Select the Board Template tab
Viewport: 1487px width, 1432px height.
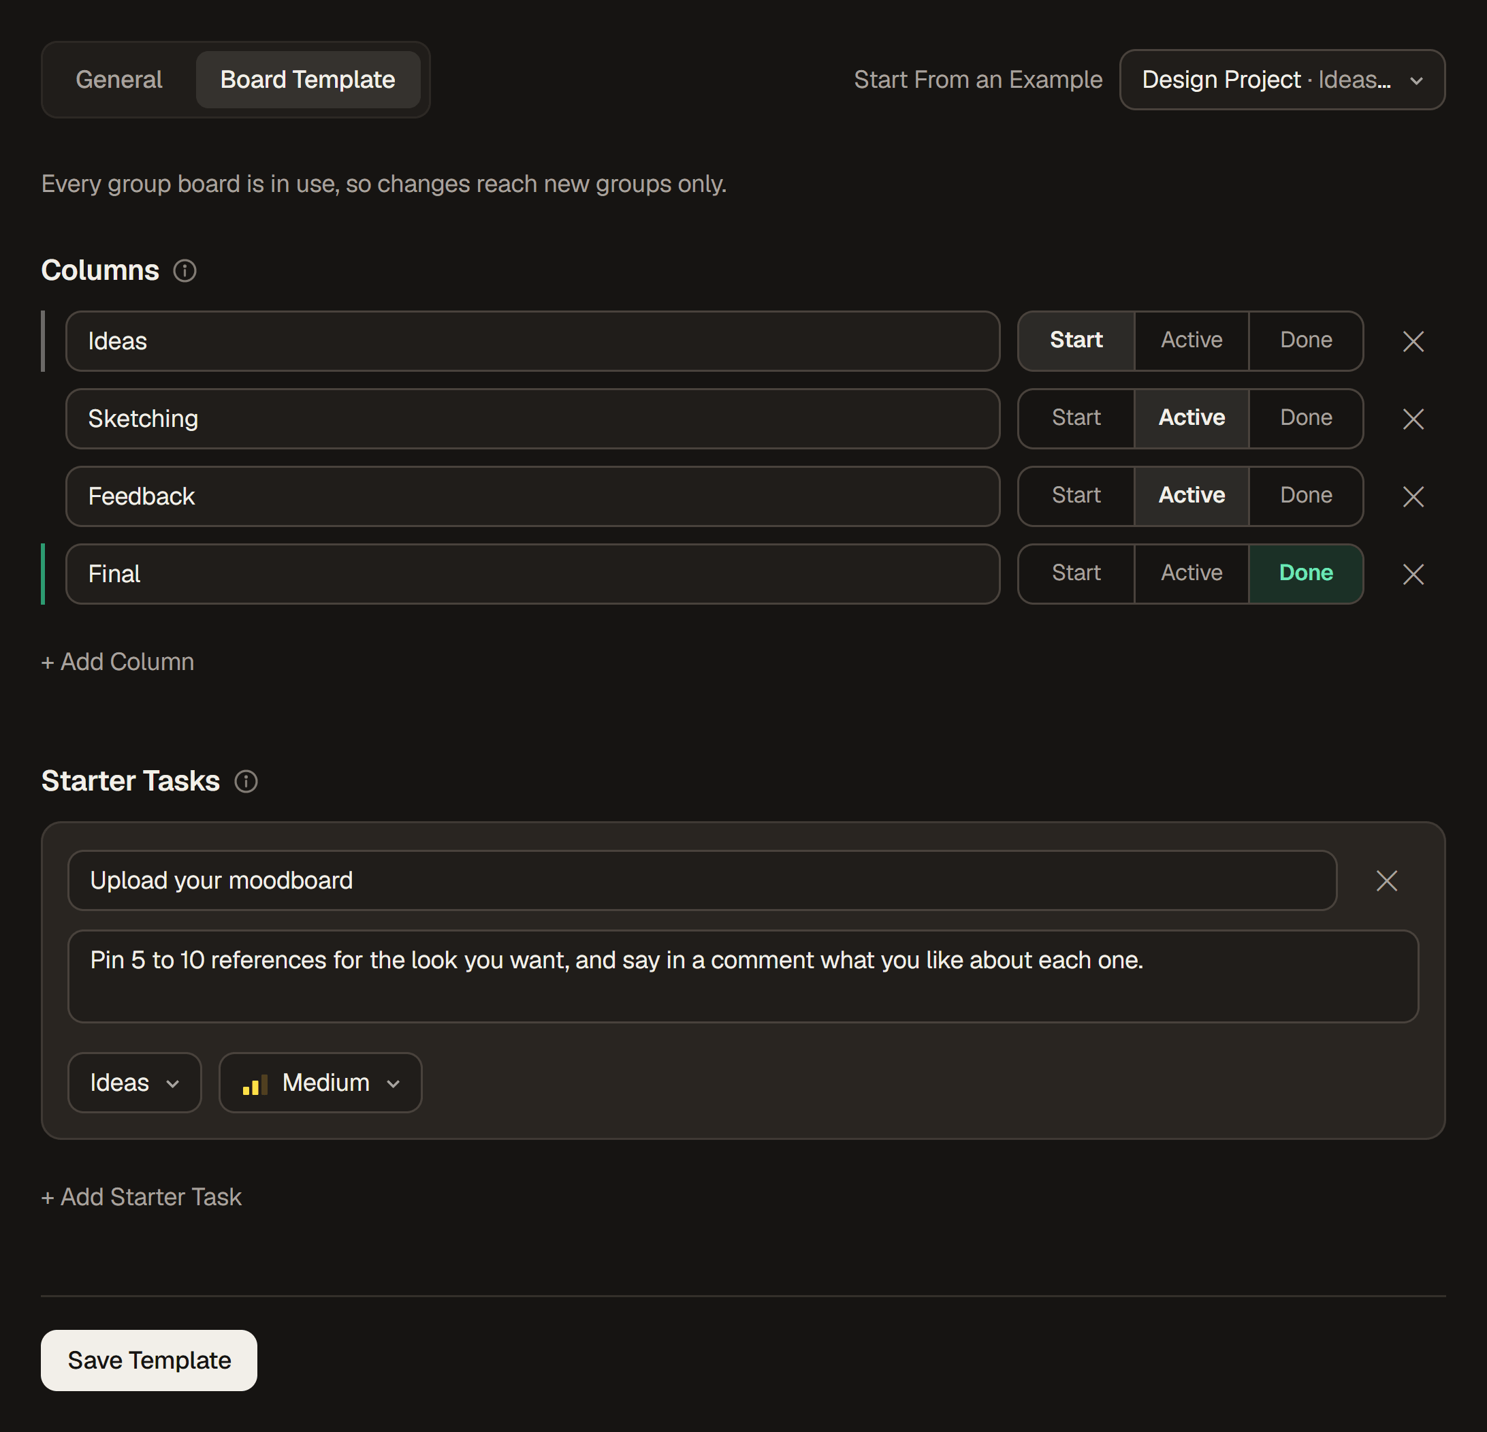pyautogui.click(x=307, y=80)
